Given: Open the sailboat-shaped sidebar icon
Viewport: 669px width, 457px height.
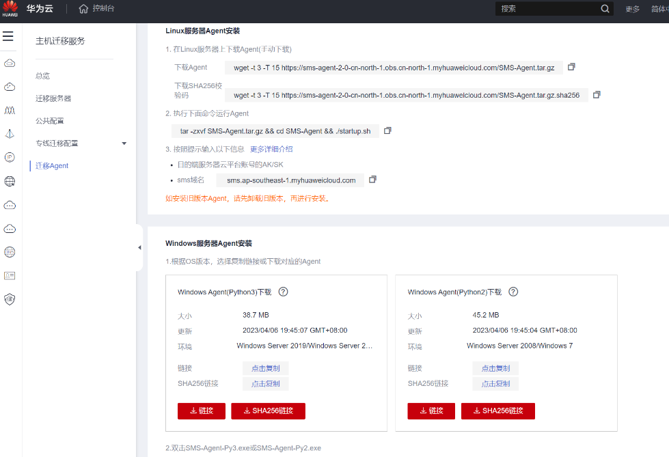Looking at the screenshot, I should [x=10, y=134].
